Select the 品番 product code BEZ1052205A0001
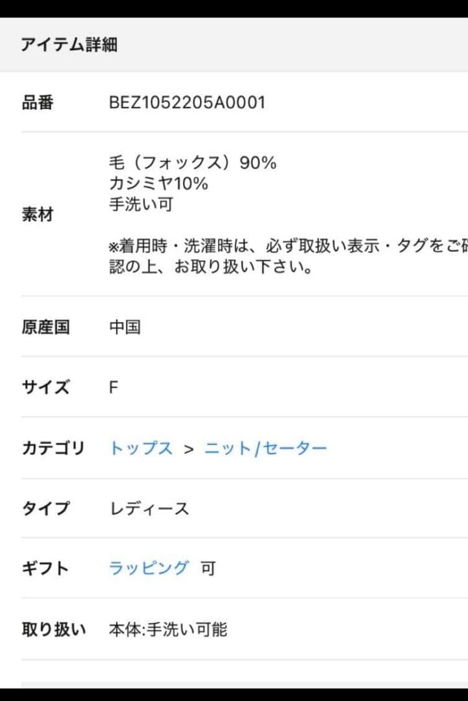This screenshot has width=468, height=701. pyautogui.click(x=188, y=101)
